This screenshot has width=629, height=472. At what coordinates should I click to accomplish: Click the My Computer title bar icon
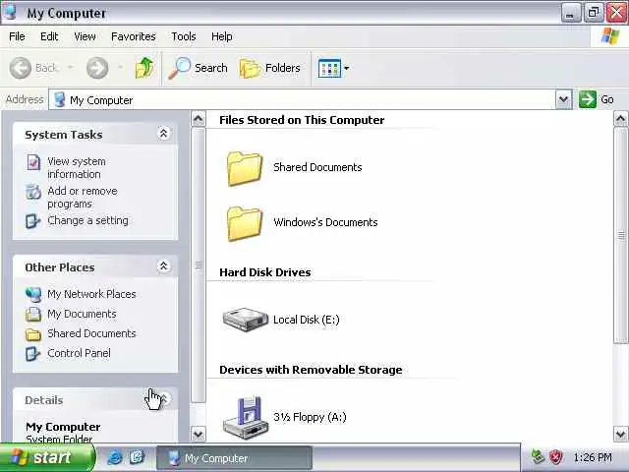coord(11,12)
